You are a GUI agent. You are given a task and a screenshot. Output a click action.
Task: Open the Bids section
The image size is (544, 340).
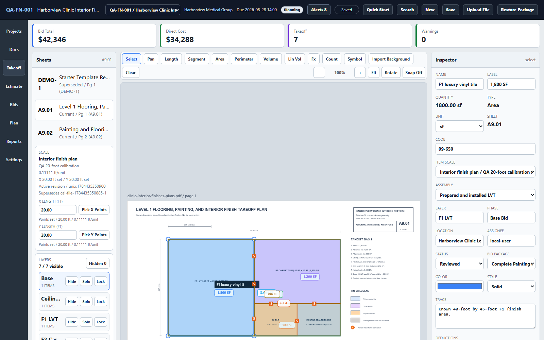(14, 105)
